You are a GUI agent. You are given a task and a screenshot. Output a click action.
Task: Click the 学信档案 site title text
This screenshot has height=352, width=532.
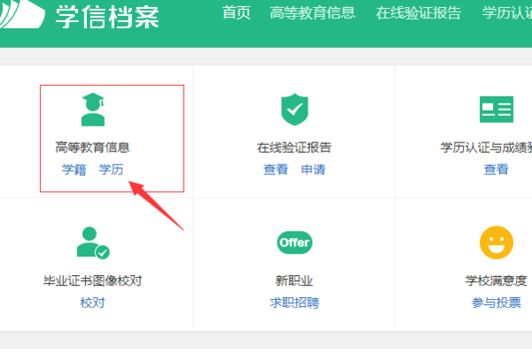tap(107, 17)
